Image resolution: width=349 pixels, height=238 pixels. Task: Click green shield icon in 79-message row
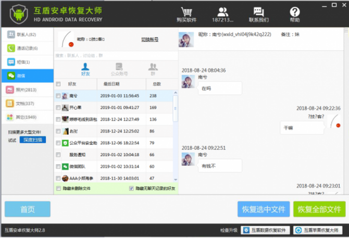(65, 143)
